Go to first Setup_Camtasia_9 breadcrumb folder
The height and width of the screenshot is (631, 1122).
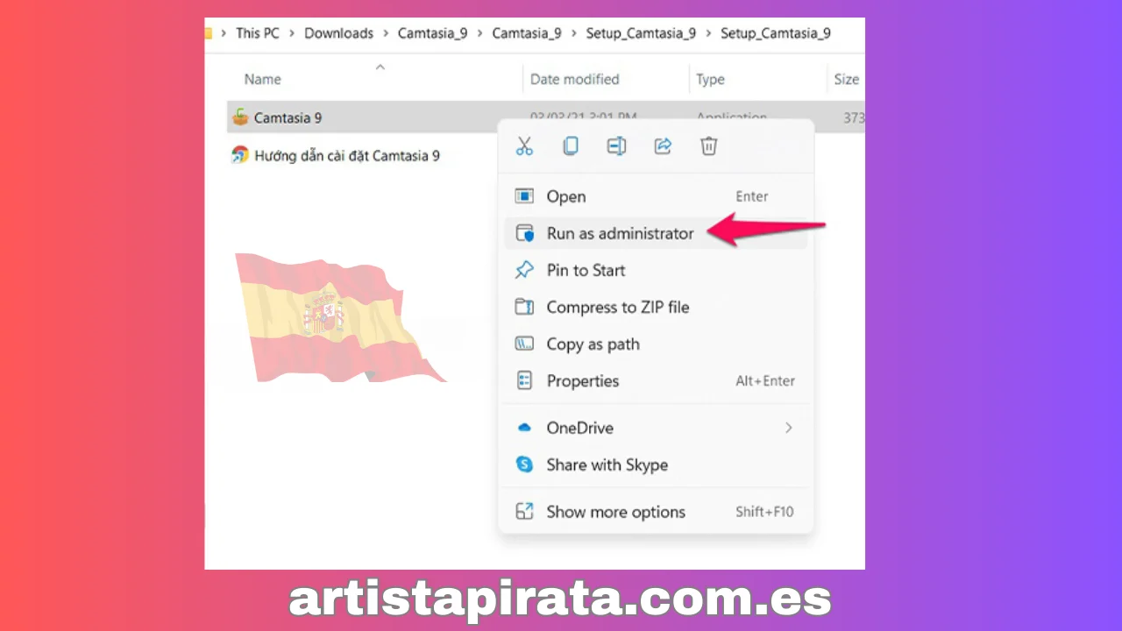coord(640,33)
